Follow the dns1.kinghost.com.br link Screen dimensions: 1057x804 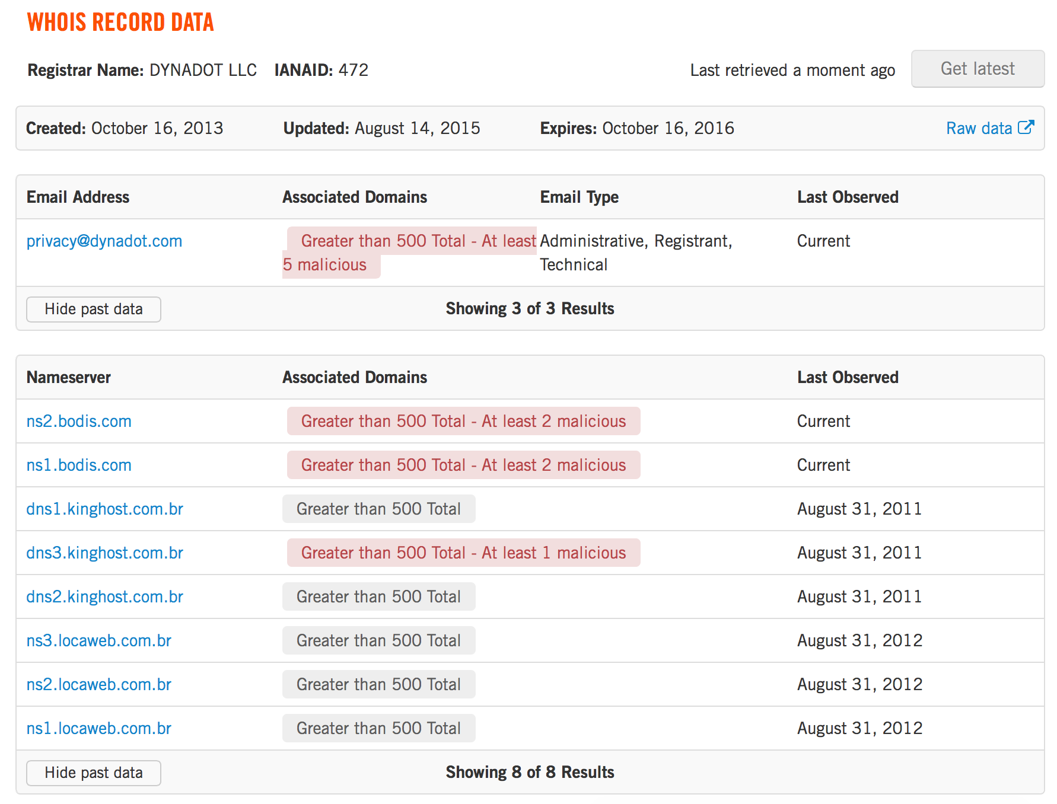(105, 509)
